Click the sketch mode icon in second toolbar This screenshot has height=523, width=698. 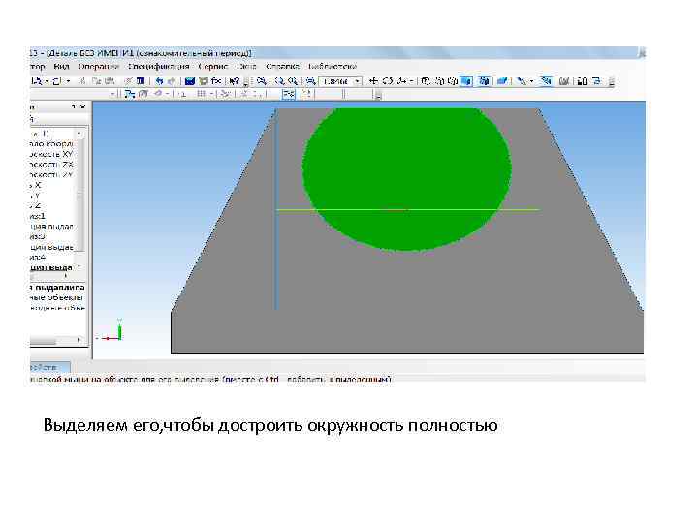[x=129, y=94]
